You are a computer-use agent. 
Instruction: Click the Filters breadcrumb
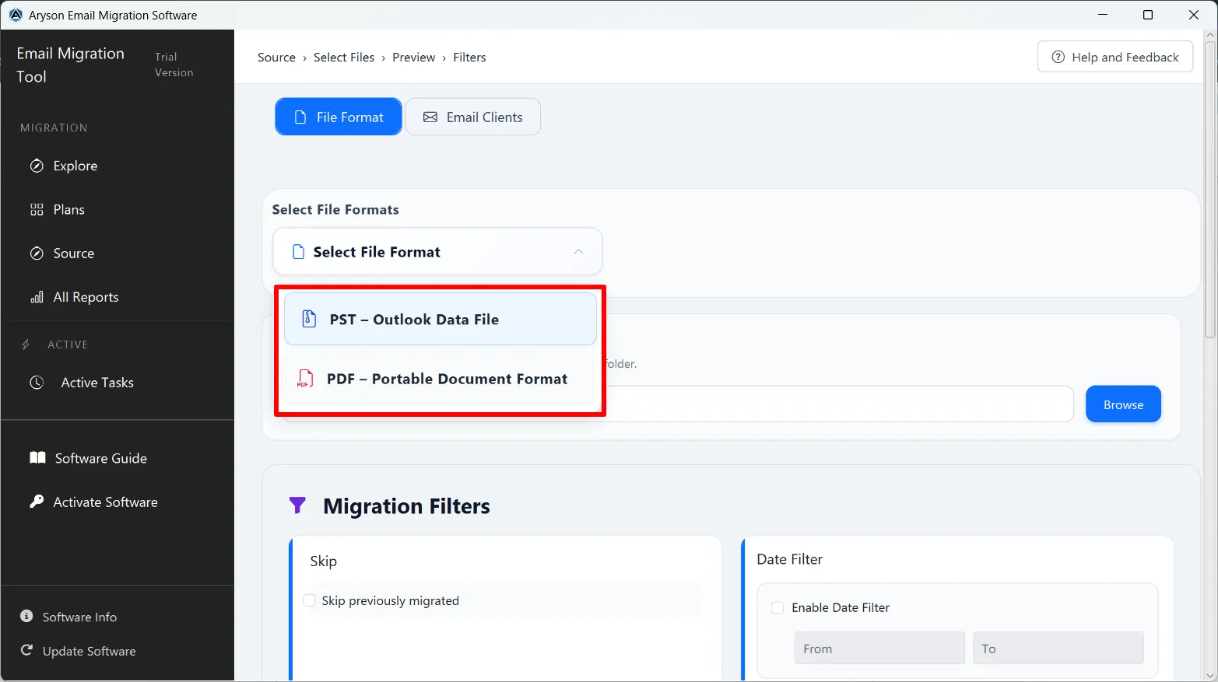469,57
